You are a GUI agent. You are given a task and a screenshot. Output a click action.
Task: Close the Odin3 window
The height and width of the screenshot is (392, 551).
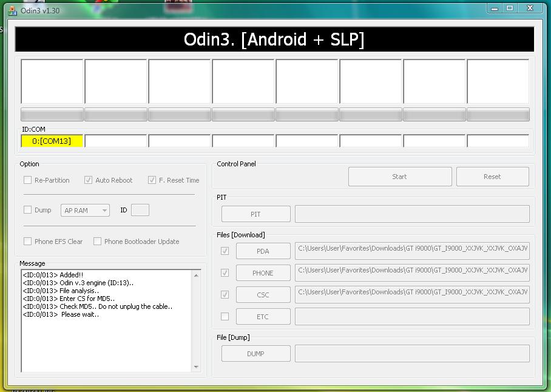click(x=530, y=8)
